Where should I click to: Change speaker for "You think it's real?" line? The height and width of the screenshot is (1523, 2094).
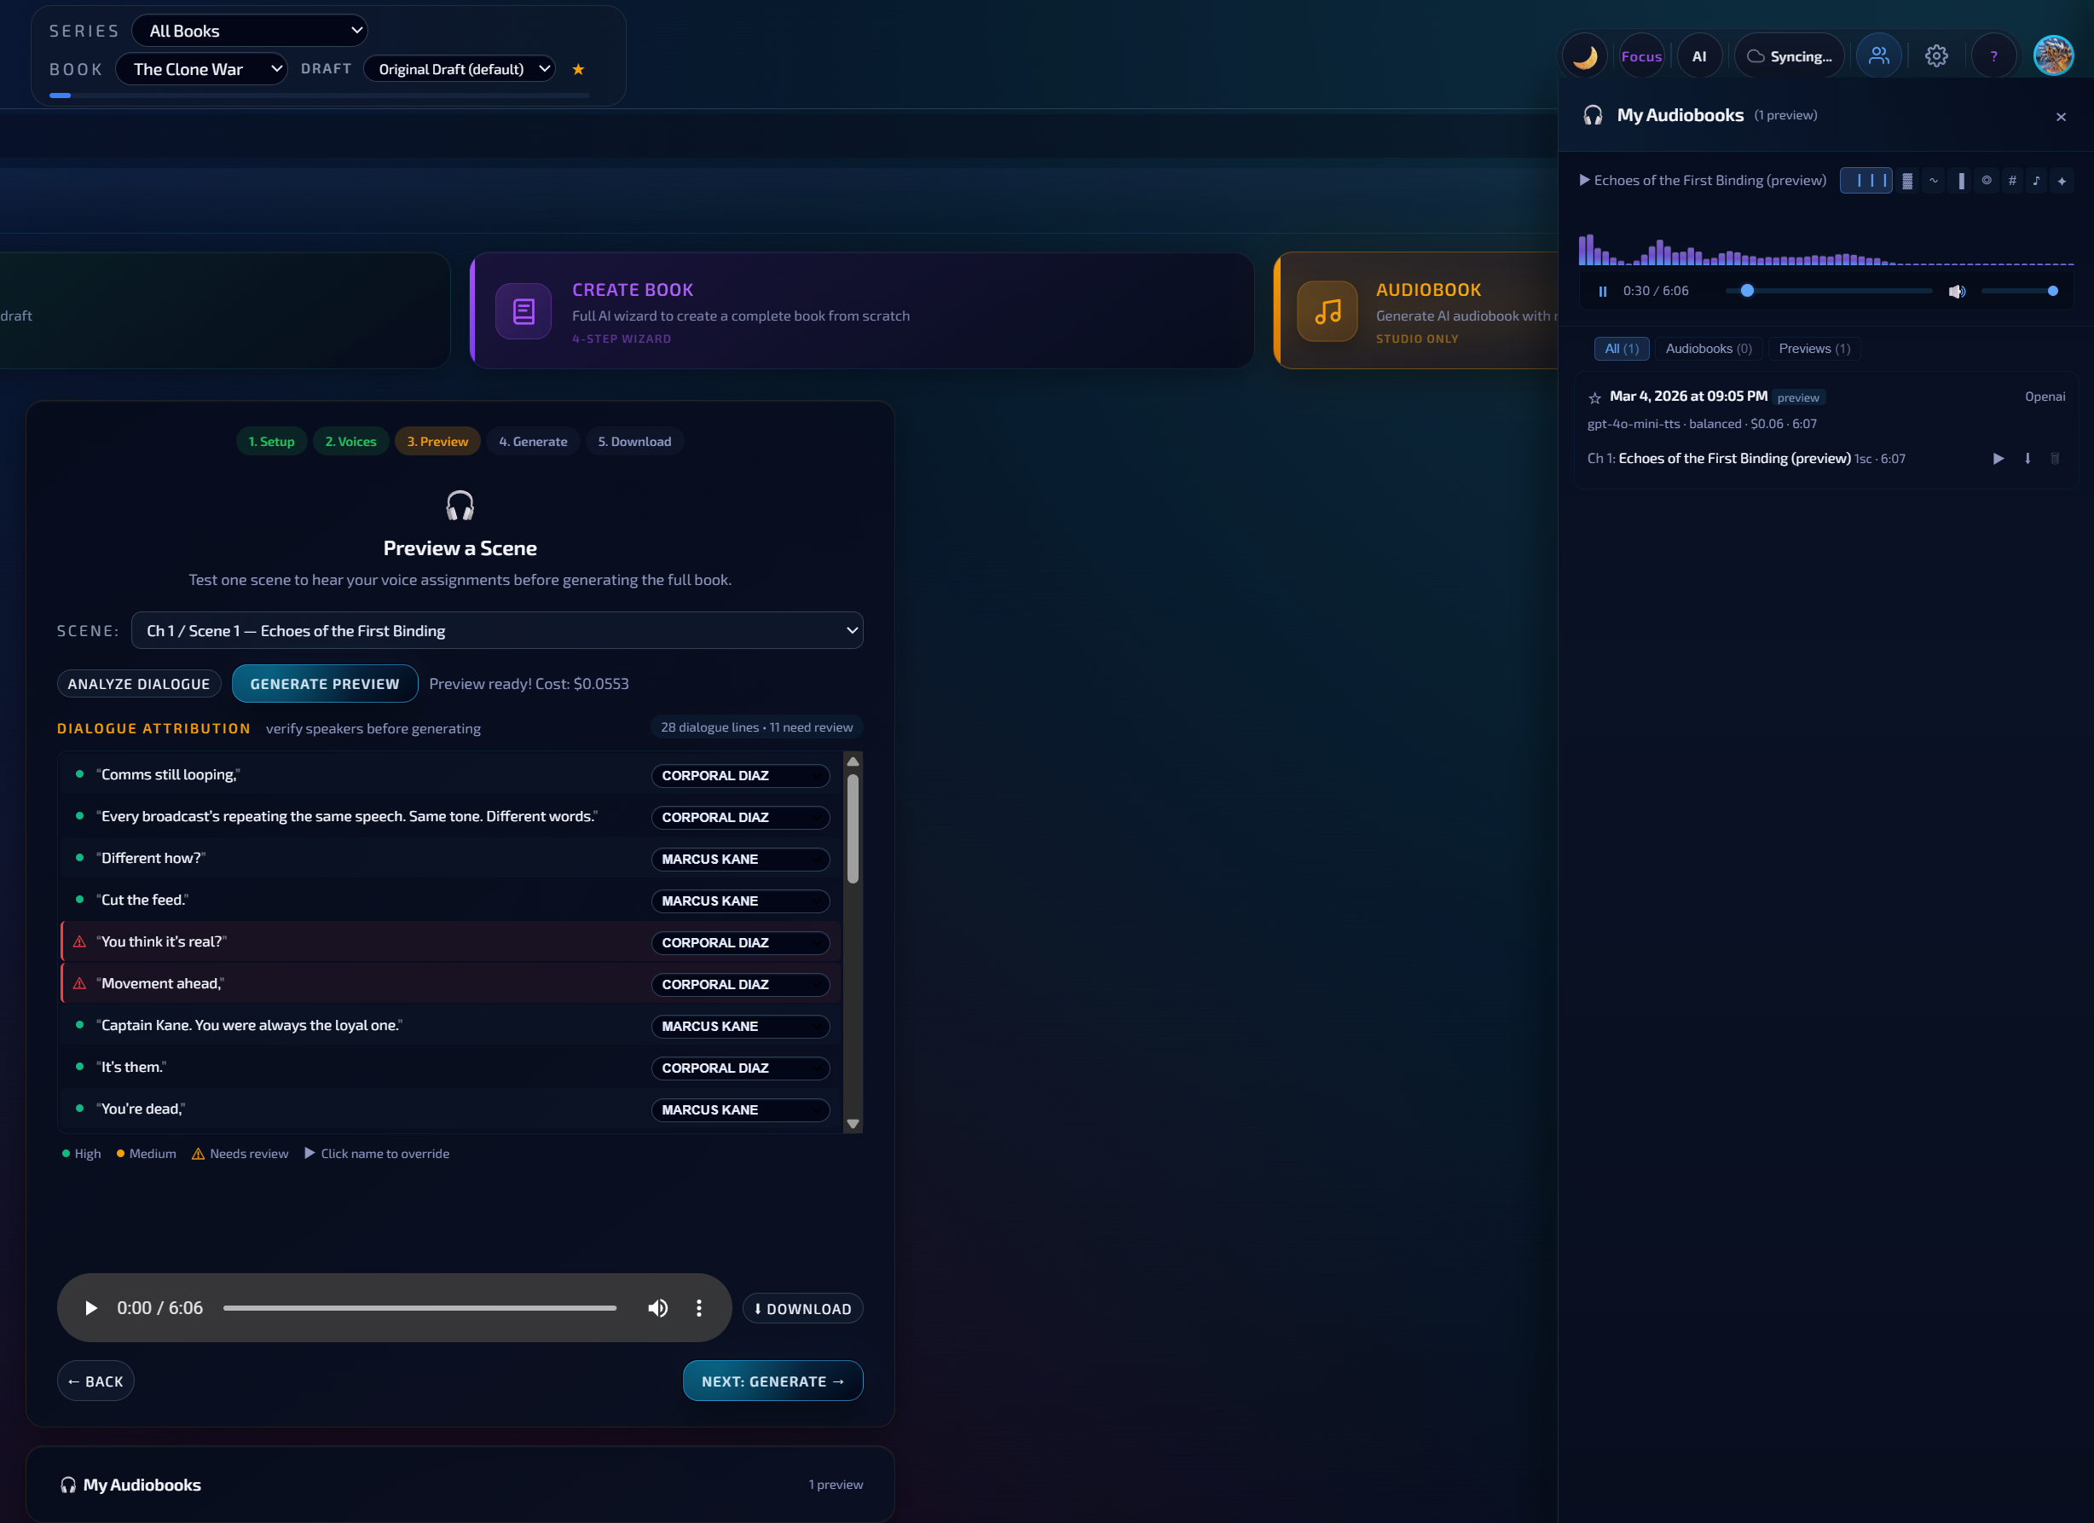pyautogui.click(x=739, y=943)
